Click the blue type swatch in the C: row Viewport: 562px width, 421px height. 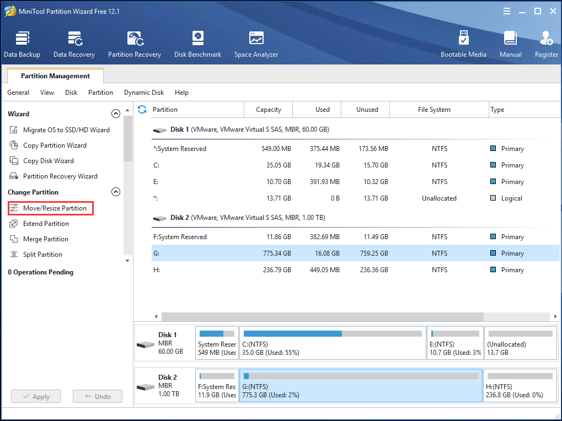point(493,165)
